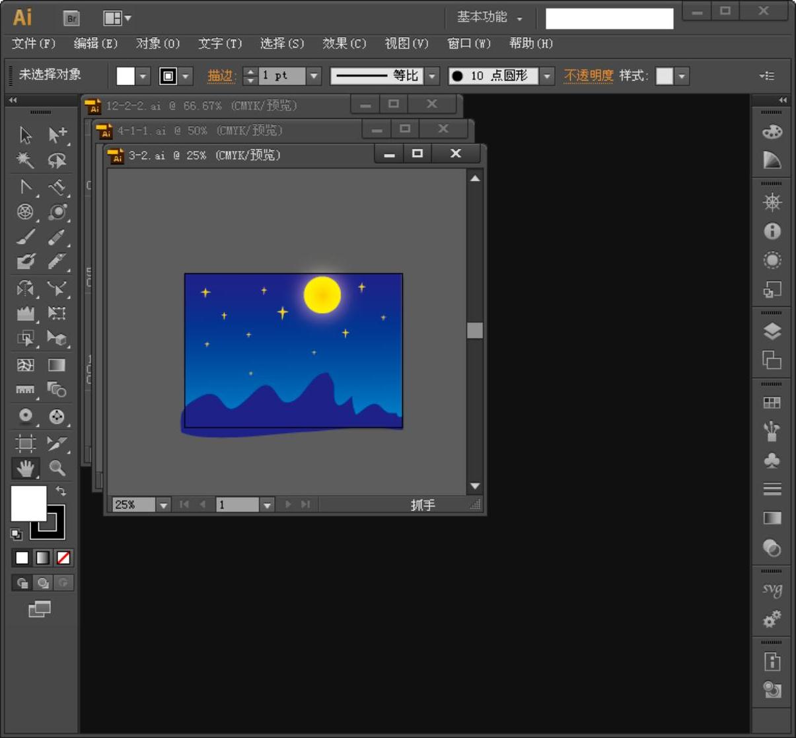Open the 文件(F) menu
The width and height of the screenshot is (796, 738).
point(34,44)
